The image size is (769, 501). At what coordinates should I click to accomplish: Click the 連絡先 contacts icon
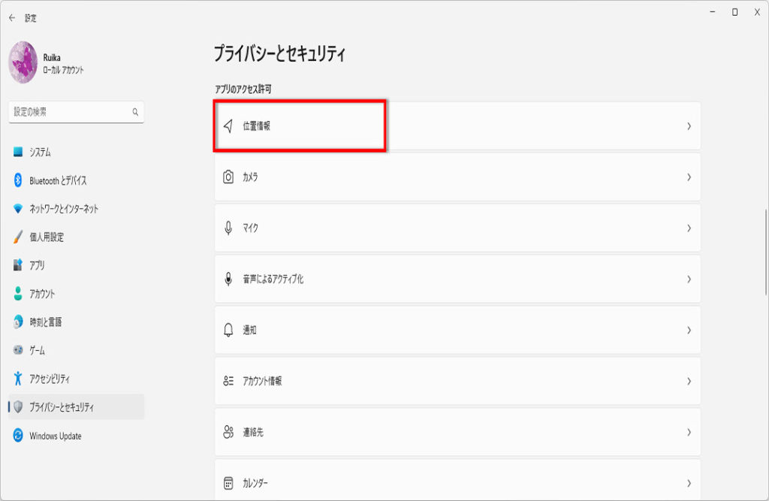click(x=228, y=433)
